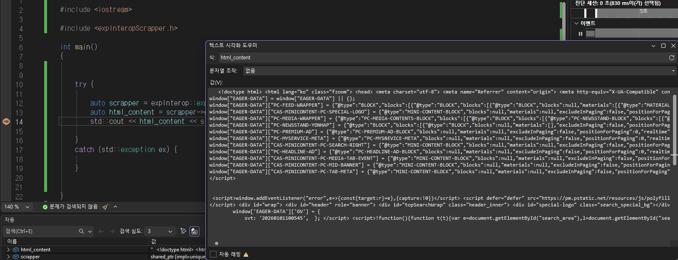Collapse the 이벤트 section
The image size is (678, 260).
tap(576, 23)
